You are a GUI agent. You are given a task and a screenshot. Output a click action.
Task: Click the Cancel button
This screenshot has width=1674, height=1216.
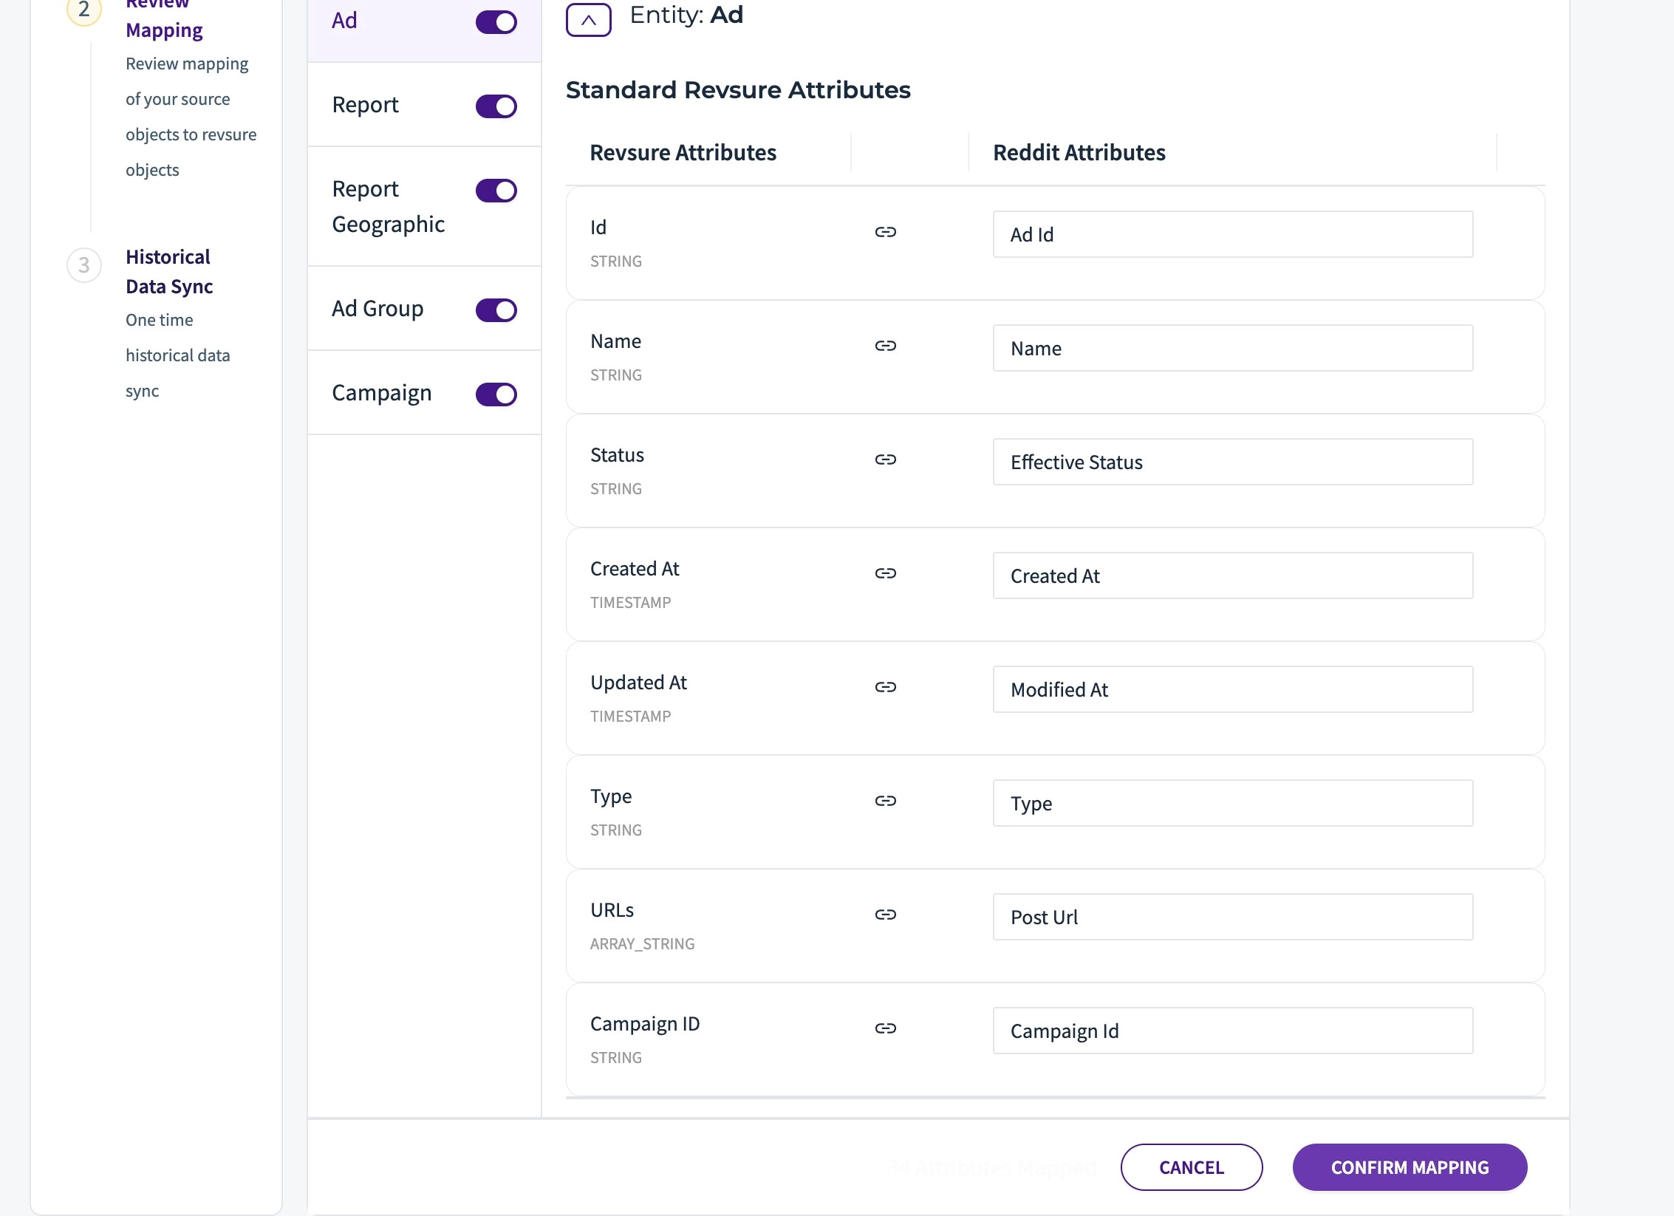click(1191, 1167)
